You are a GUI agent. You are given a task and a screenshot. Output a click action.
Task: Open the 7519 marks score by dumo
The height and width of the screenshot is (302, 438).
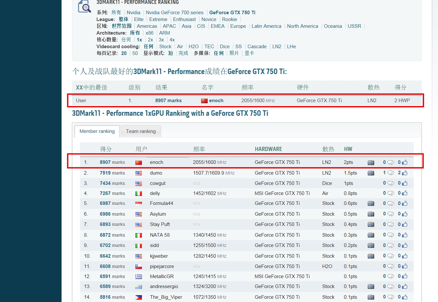[x=112, y=173]
